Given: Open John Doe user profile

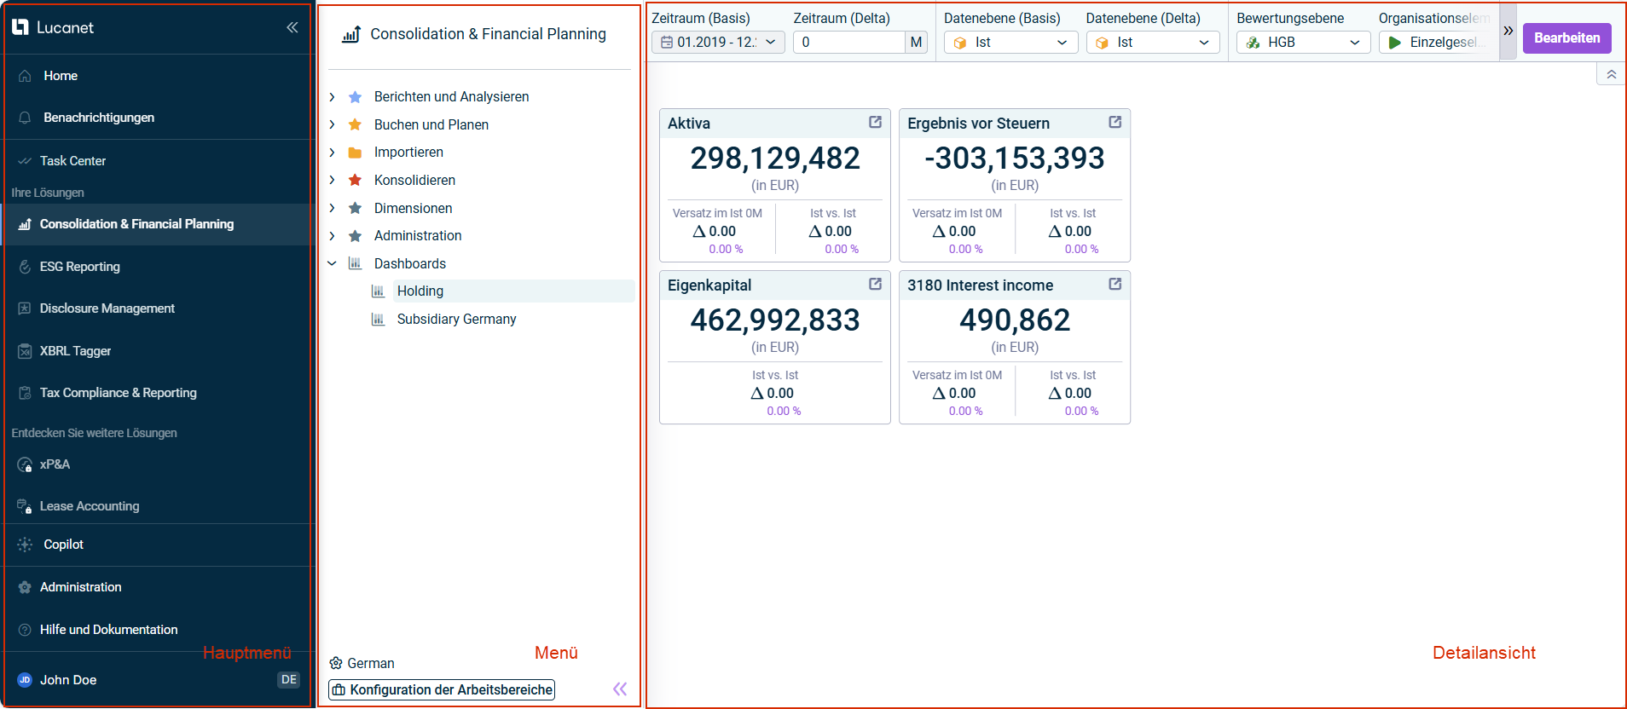Looking at the screenshot, I should [x=68, y=680].
